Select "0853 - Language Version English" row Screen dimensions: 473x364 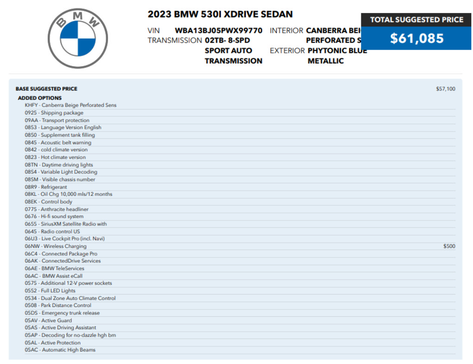click(x=240, y=127)
